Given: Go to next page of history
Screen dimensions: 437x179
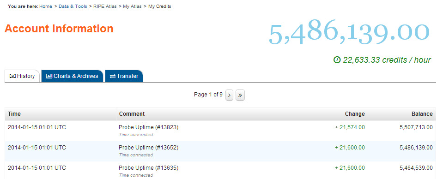Looking at the screenshot, I should (x=229, y=95).
